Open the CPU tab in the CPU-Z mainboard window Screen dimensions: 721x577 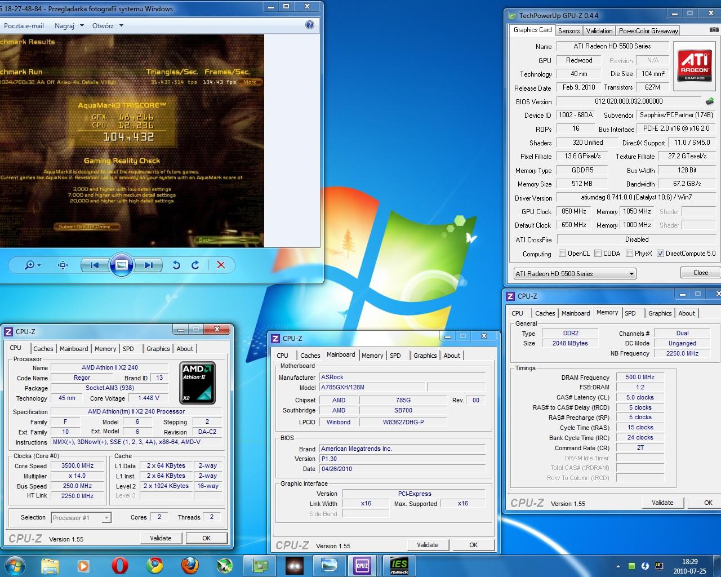[283, 356]
